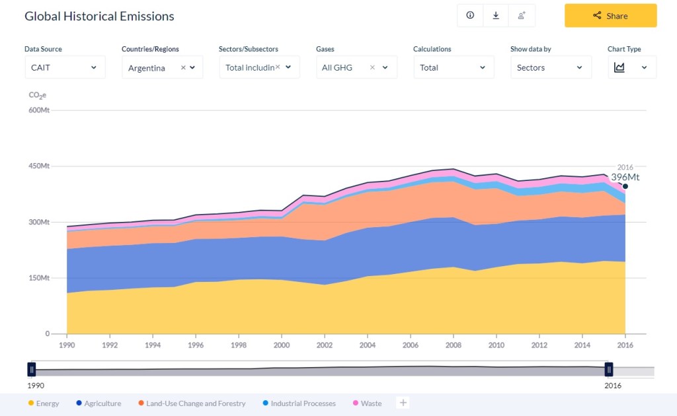Click the right 2016 timeline slider handle
This screenshot has height=416, width=677.
click(609, 369)
